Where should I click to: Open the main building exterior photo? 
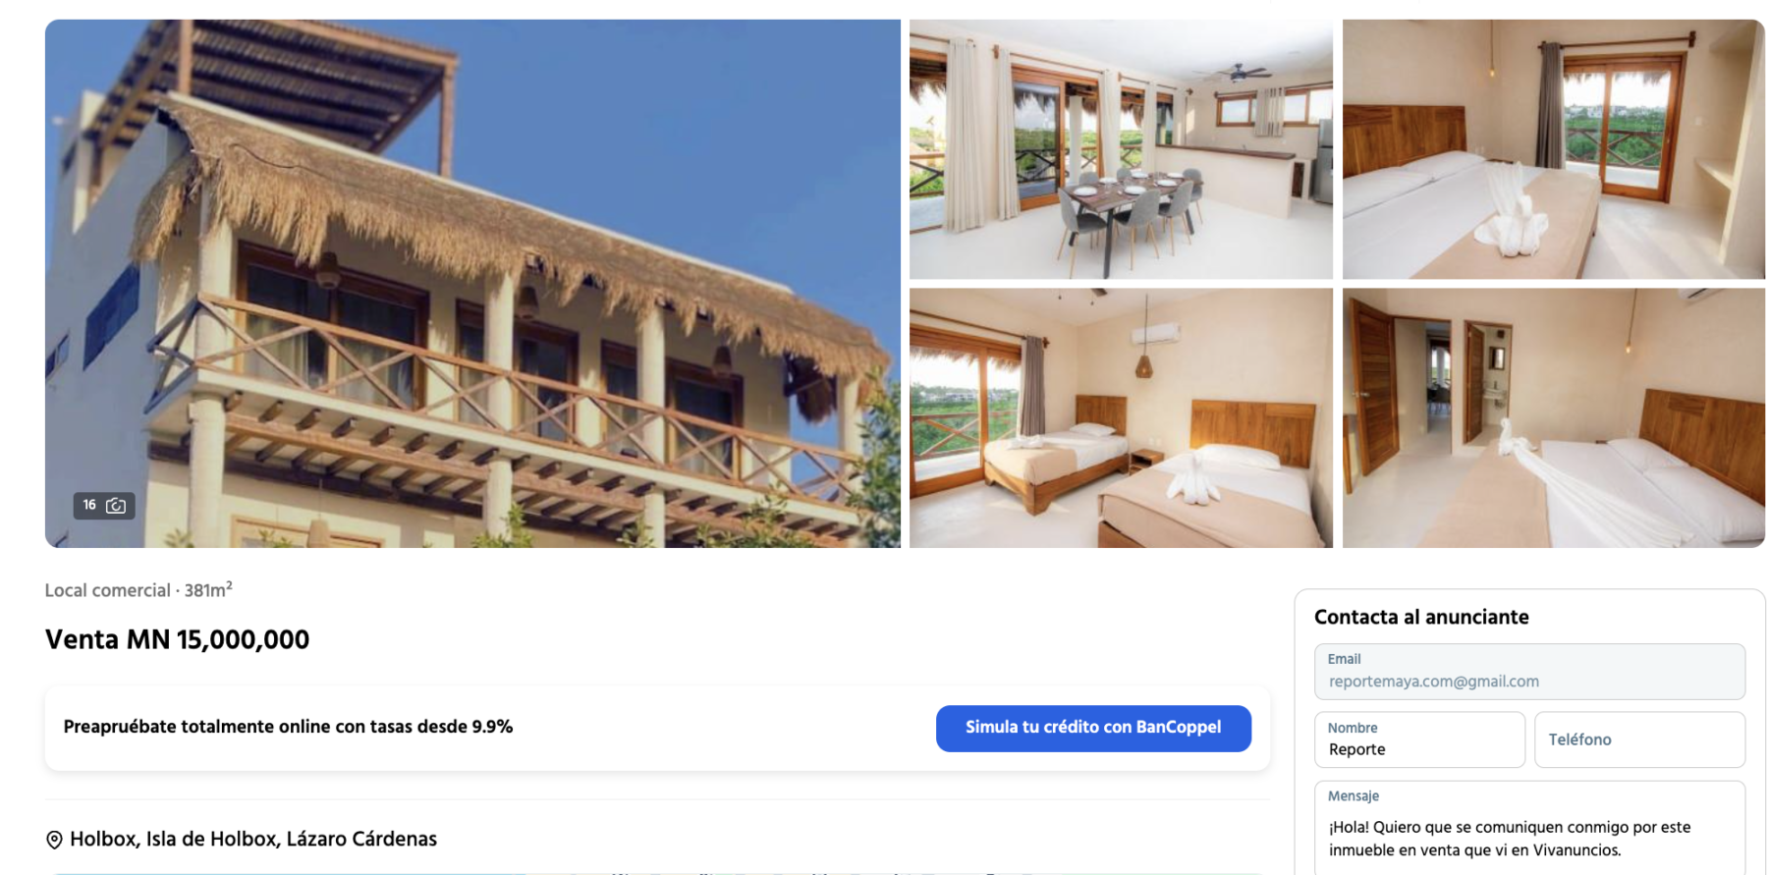[x=472, y=284]
